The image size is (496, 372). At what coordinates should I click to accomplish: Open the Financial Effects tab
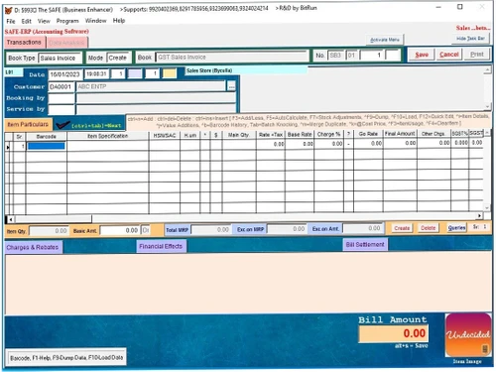161,246
